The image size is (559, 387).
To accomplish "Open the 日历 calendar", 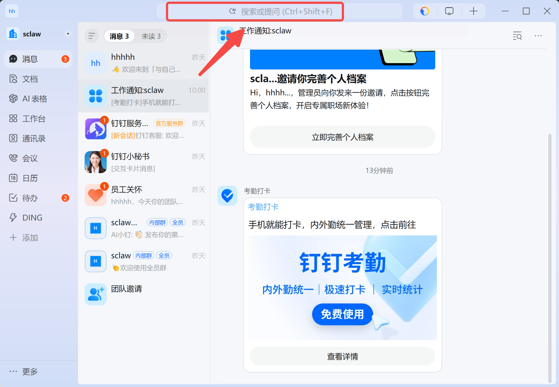I will [30, 178].
